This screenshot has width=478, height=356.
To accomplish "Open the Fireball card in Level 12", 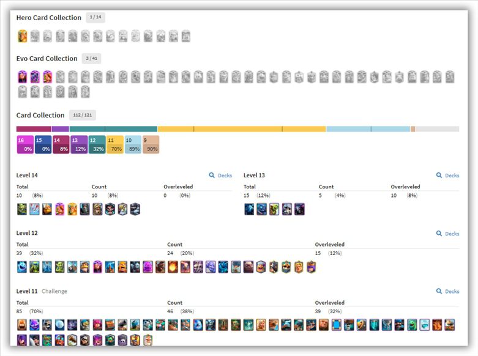I will (x=173, y=267).
